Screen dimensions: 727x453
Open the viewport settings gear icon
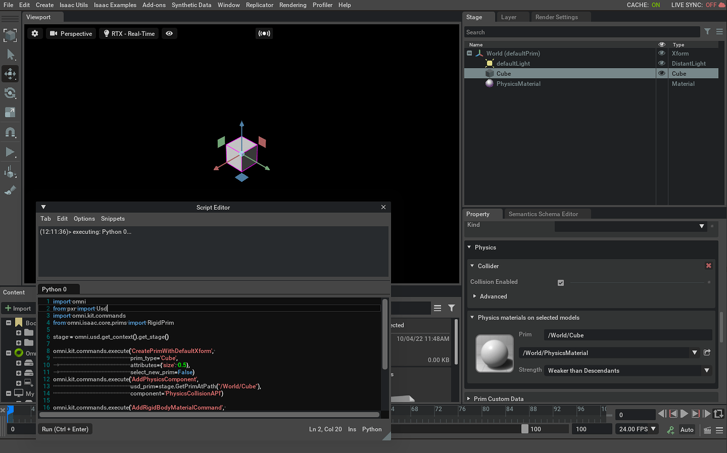(x=35, y=33)
